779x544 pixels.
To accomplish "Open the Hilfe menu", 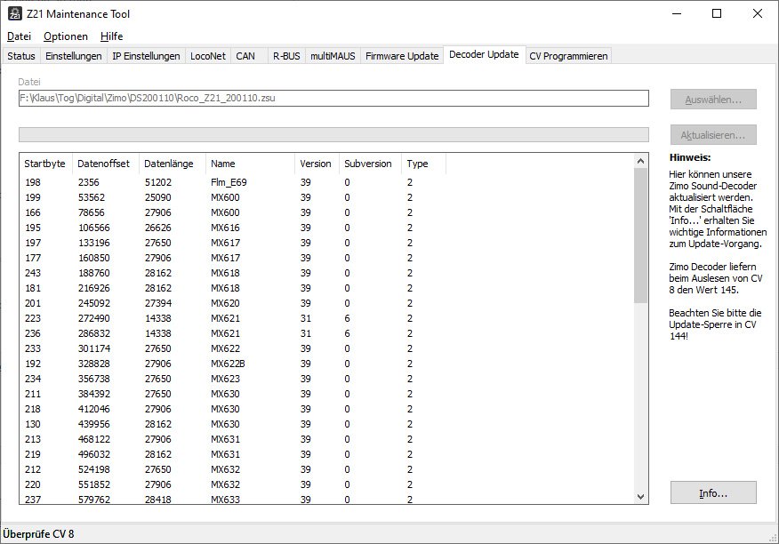I will (x=111, y=36).
